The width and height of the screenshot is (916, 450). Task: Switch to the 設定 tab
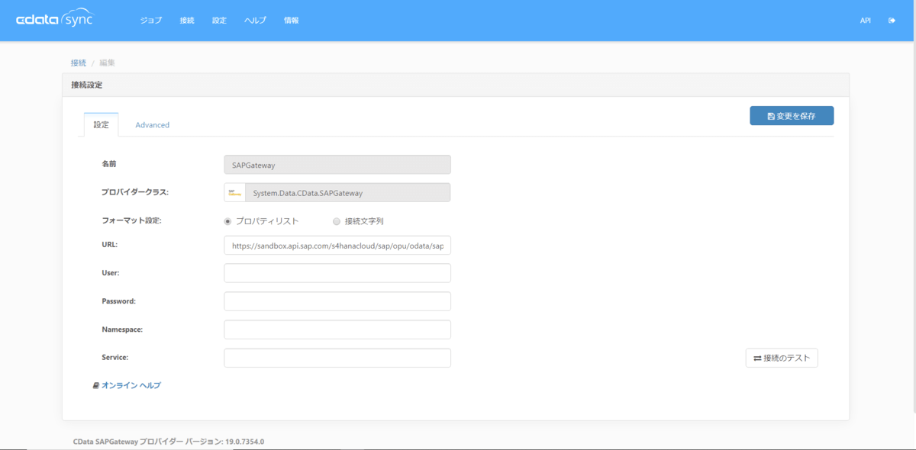coord(101,124)
